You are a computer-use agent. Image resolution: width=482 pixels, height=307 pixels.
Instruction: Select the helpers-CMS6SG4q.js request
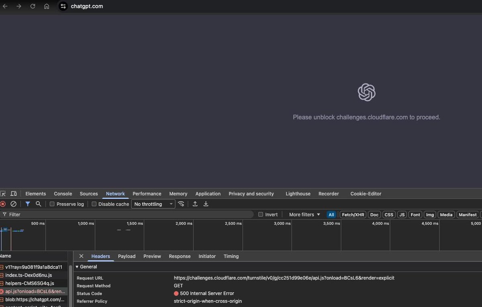click(34, 283)
